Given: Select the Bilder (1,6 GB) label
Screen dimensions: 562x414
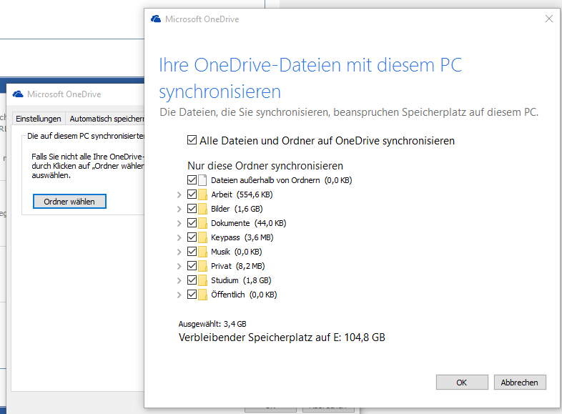Looking at the screenshot, I should [237, 209].
